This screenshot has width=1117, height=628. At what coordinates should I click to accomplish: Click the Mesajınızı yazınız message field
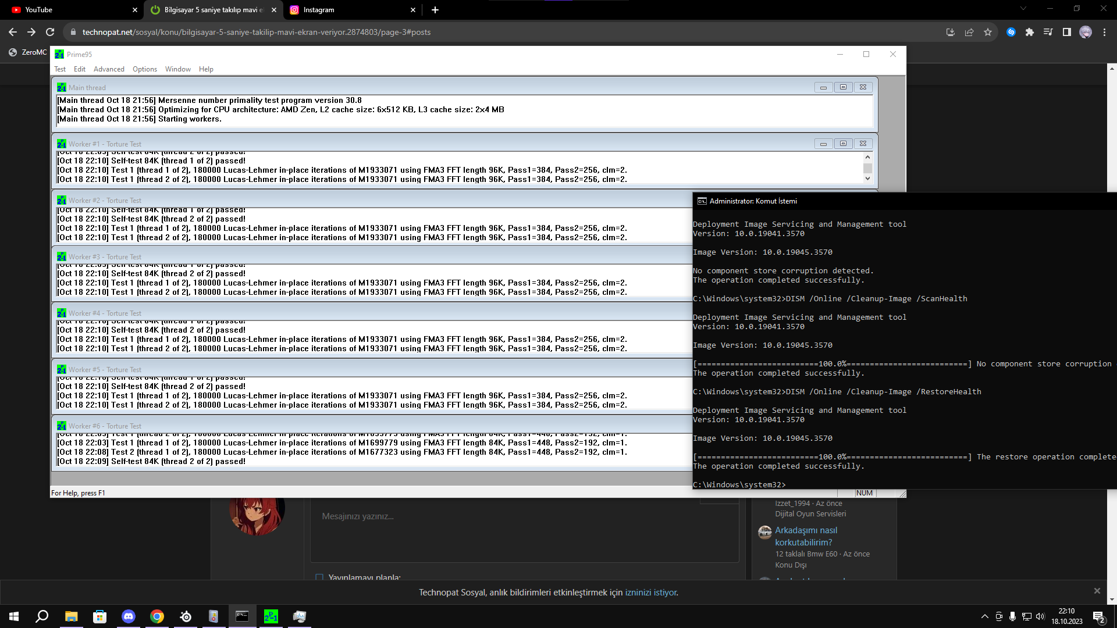524,523
